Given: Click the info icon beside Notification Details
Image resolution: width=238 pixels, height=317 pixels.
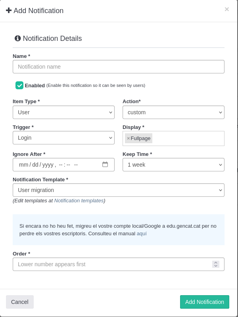Looking at the screenshot, I should [18, 38].
